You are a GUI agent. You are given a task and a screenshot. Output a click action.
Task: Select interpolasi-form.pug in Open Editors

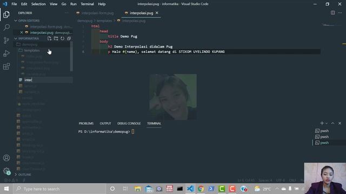(x=46, y=26)
